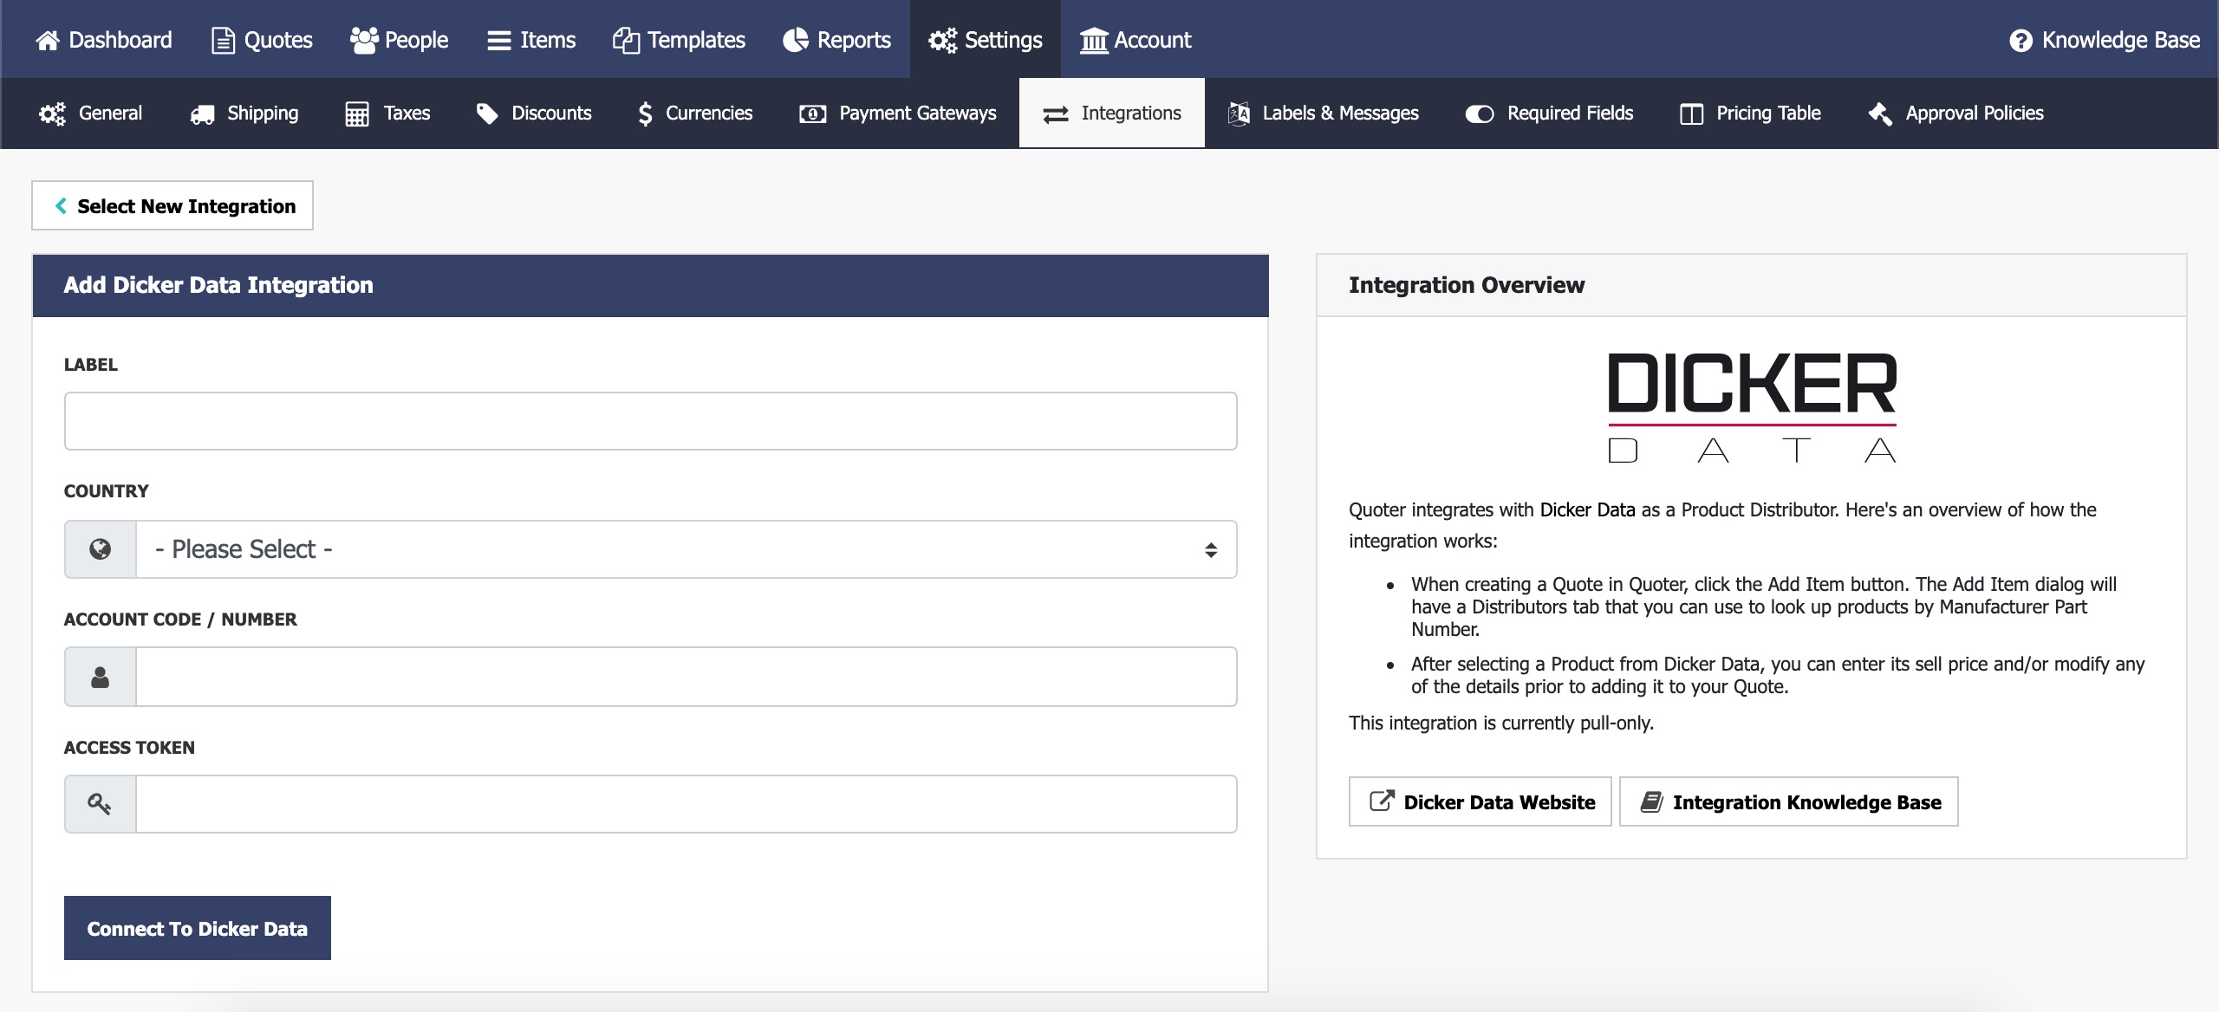Click the Approval Policies gavel icon

coord(1880,114)
